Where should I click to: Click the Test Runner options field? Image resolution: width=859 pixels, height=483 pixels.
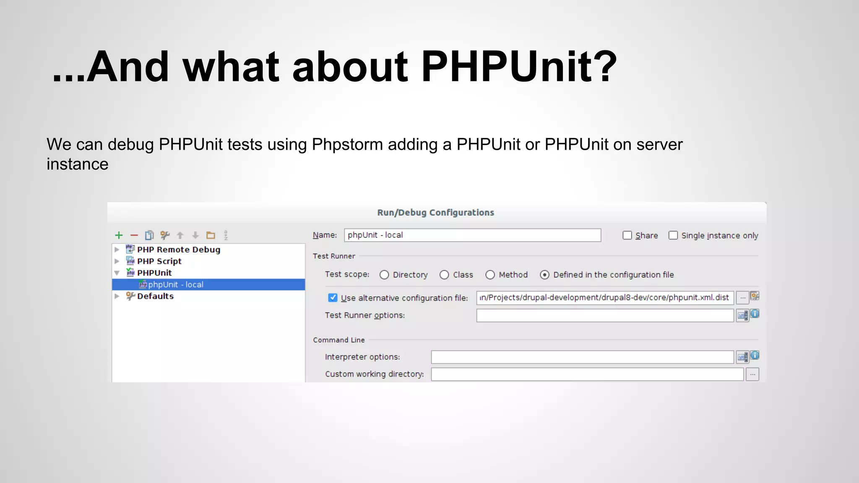click(x=605, y=315)
